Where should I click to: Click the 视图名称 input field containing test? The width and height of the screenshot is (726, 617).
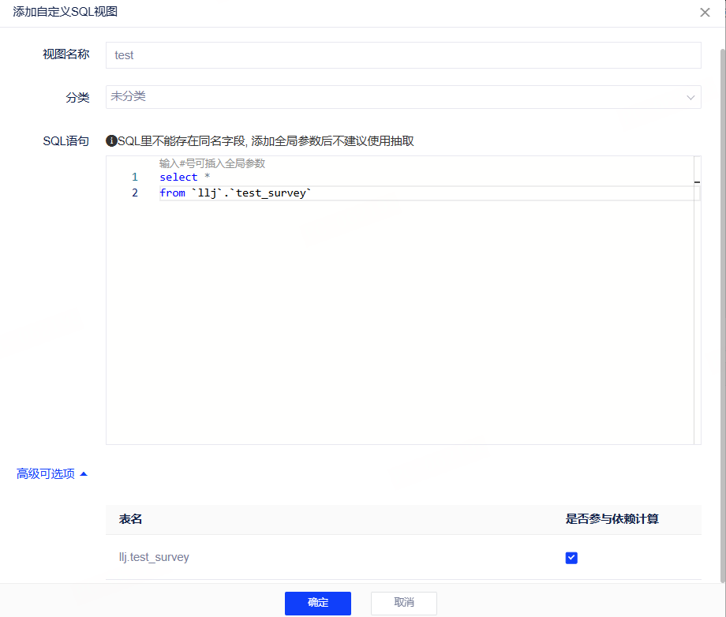click(x=402, y=55)
